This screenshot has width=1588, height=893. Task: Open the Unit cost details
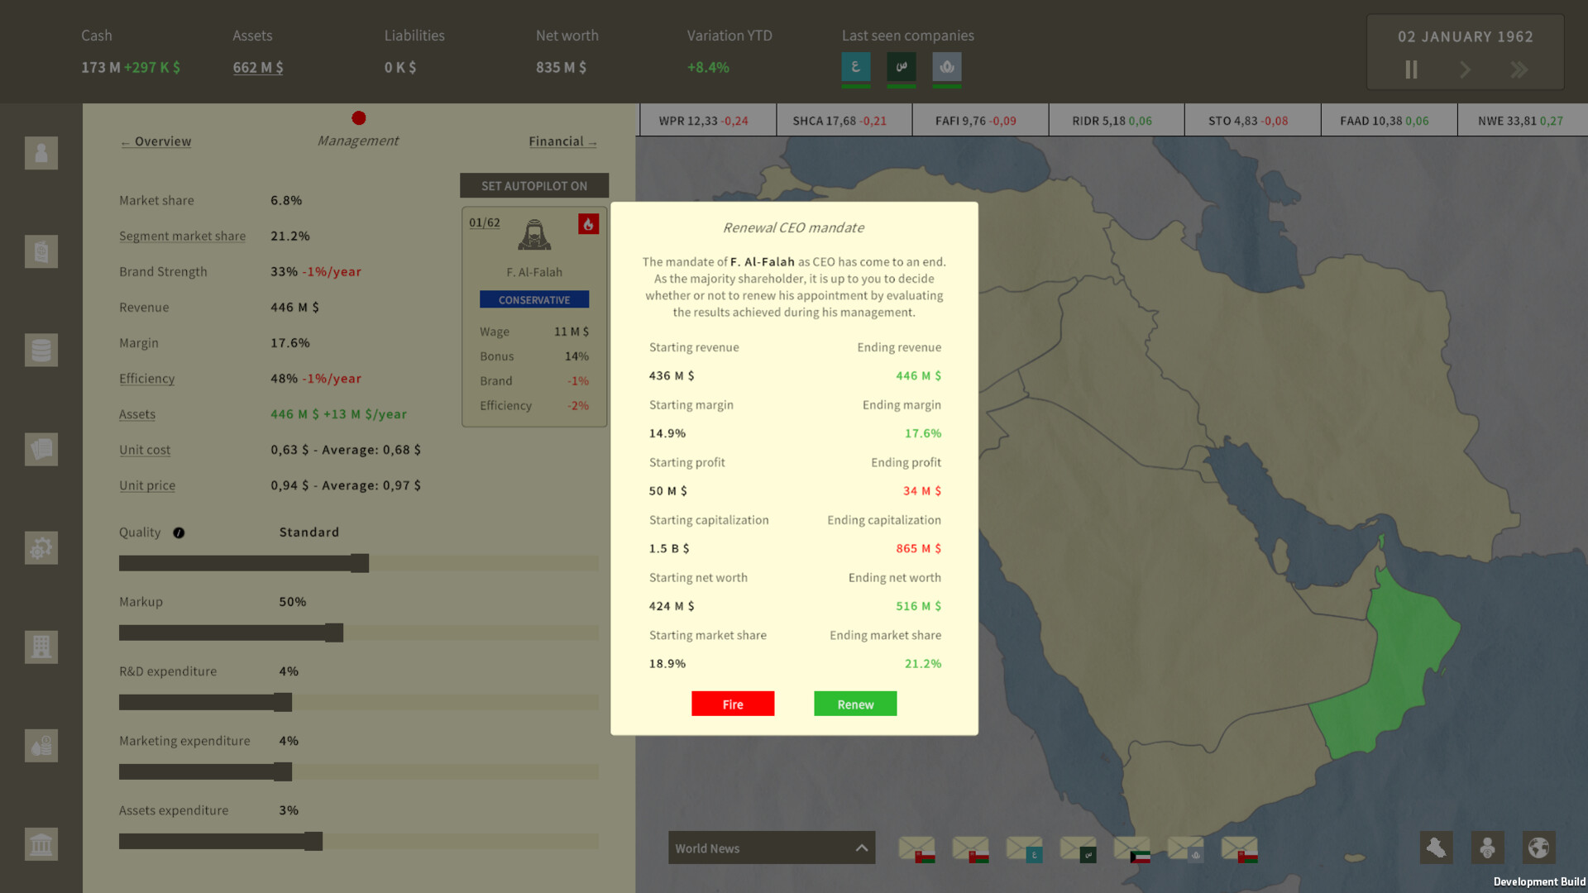(x=145, y=450)
